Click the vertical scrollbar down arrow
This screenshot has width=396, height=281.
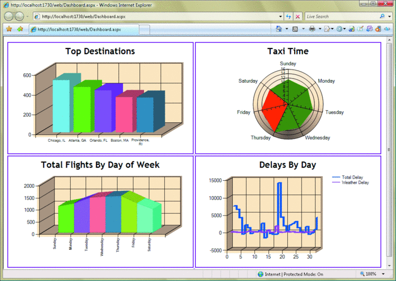tap(389, 266)
